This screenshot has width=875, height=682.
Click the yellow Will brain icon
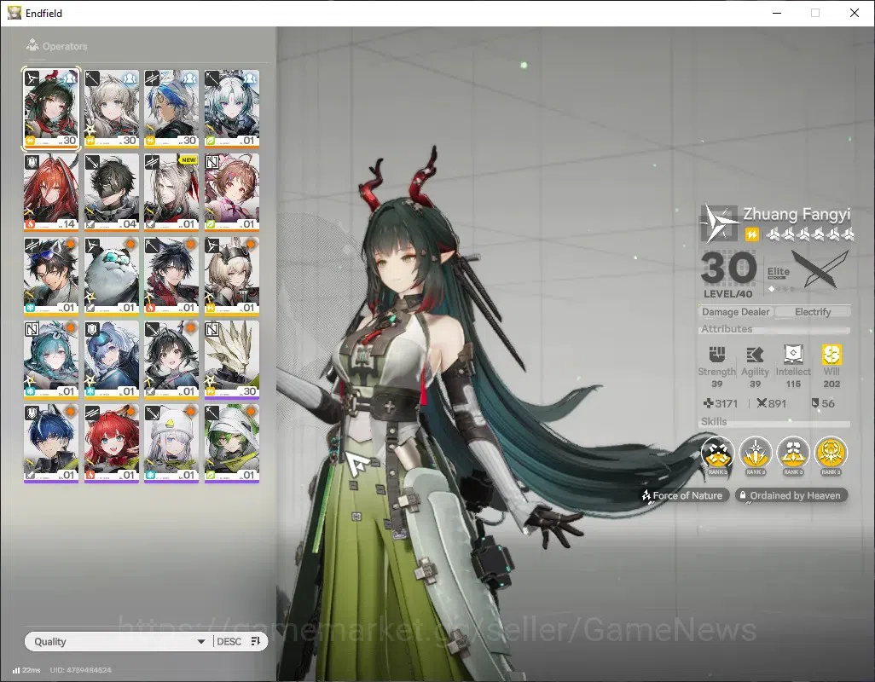pyautogui.click(x=832, y=354)
